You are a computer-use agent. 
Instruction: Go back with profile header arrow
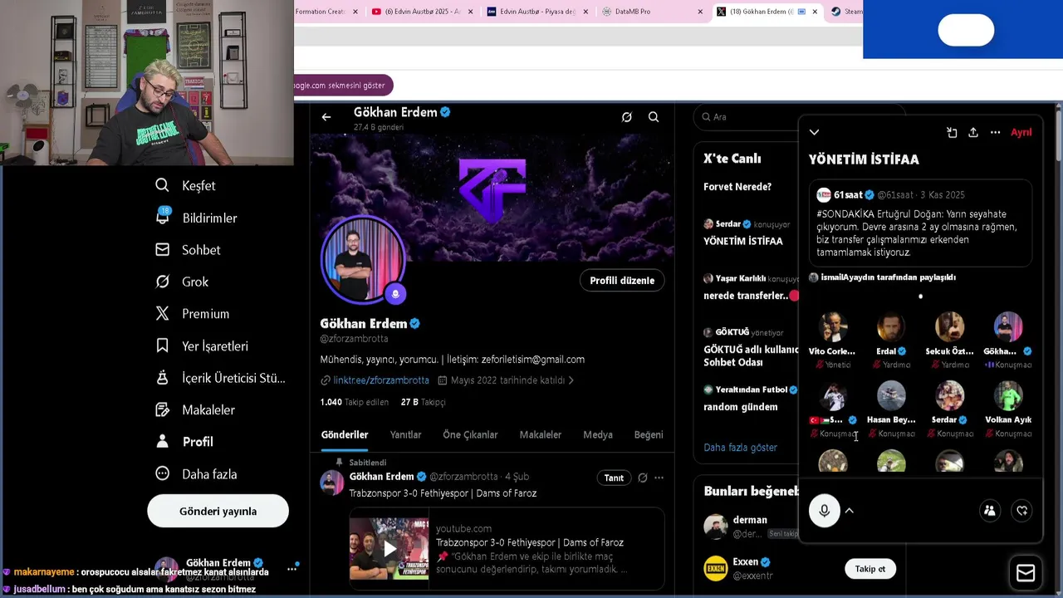tap(326, 117)
